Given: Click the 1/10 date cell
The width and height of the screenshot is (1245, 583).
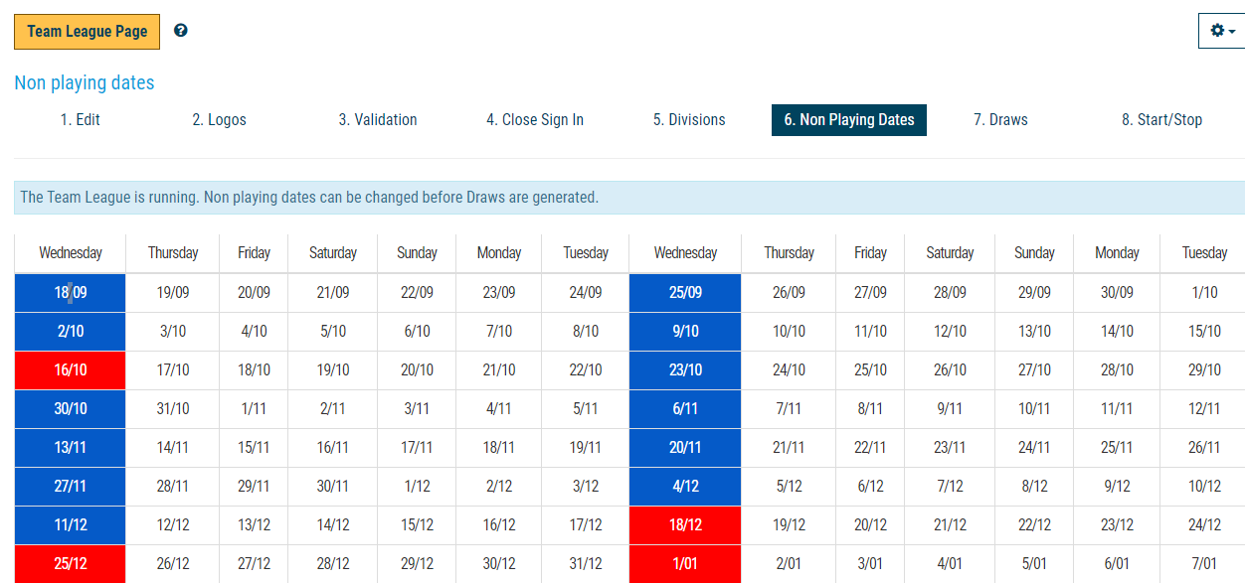Looking at the screenshot, I should 1204,293.
